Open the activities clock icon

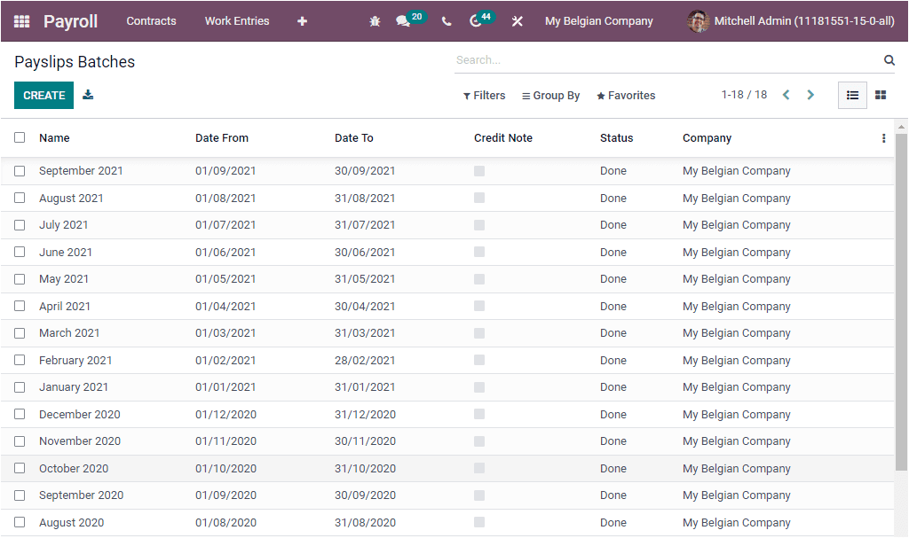point(476,20)
